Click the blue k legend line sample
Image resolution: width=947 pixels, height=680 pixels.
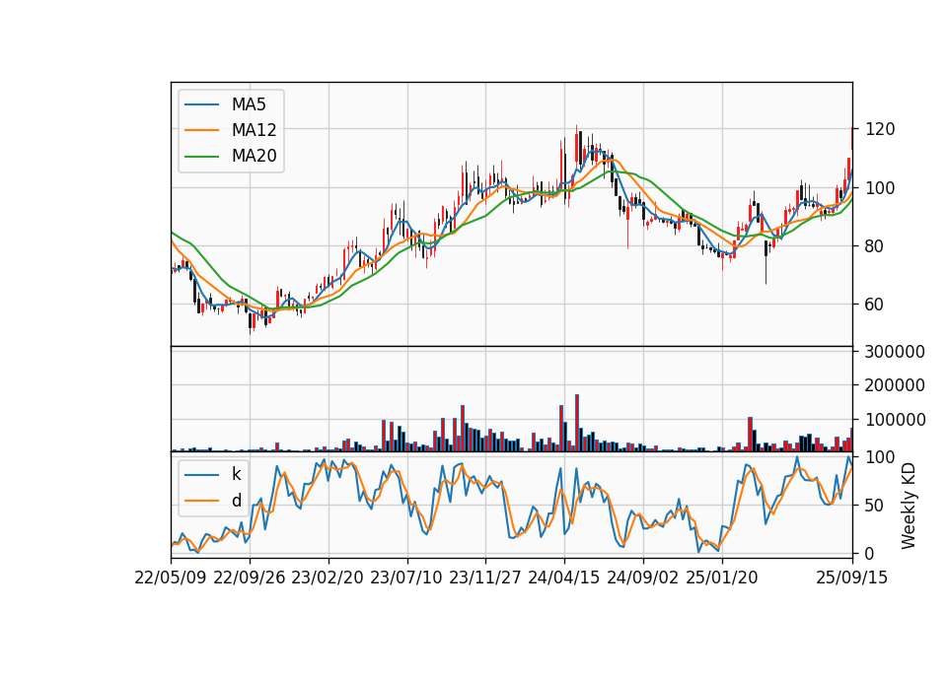tap(201, 474)
